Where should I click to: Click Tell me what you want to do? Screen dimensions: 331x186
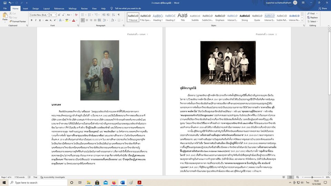(128, 8)
